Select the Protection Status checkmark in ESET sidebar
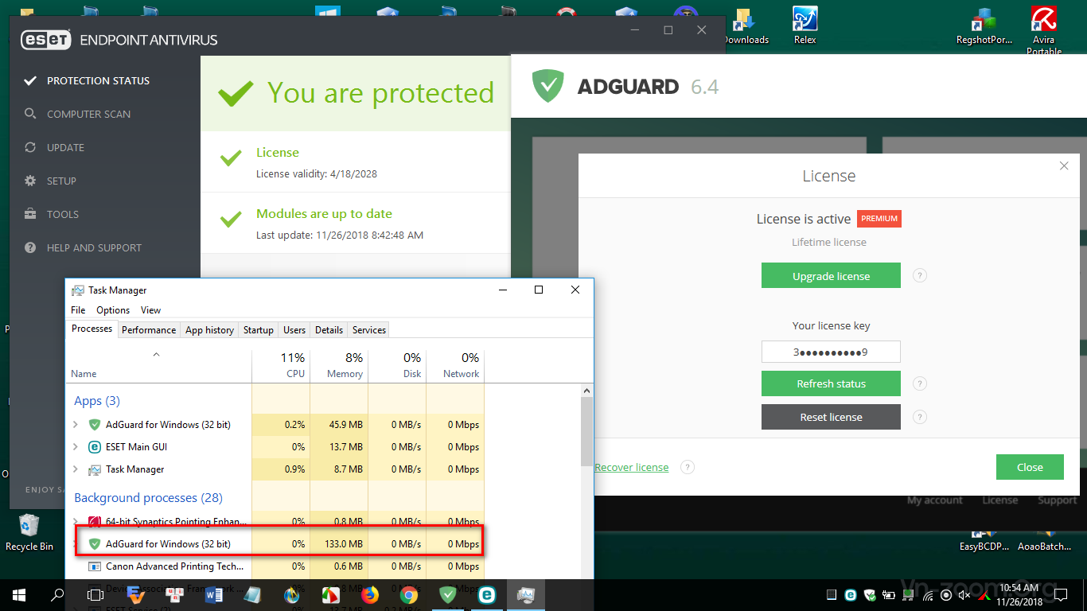The width and height of the screenshot is (1087, 611). (30, 80)
